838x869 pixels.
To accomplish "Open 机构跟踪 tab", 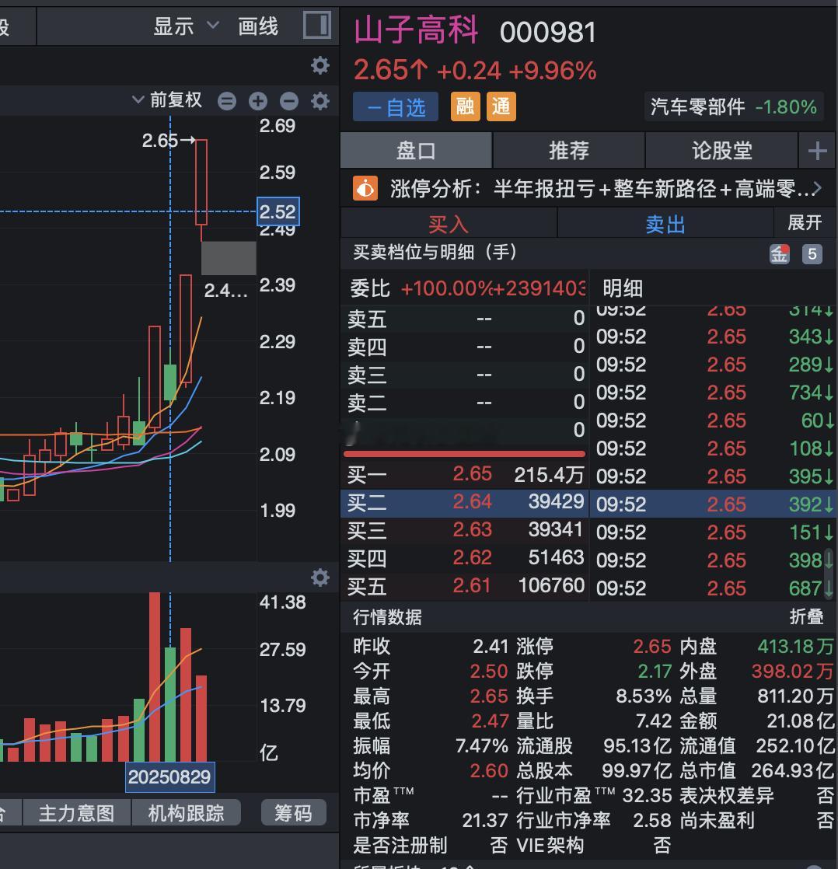I will point(187,813).
